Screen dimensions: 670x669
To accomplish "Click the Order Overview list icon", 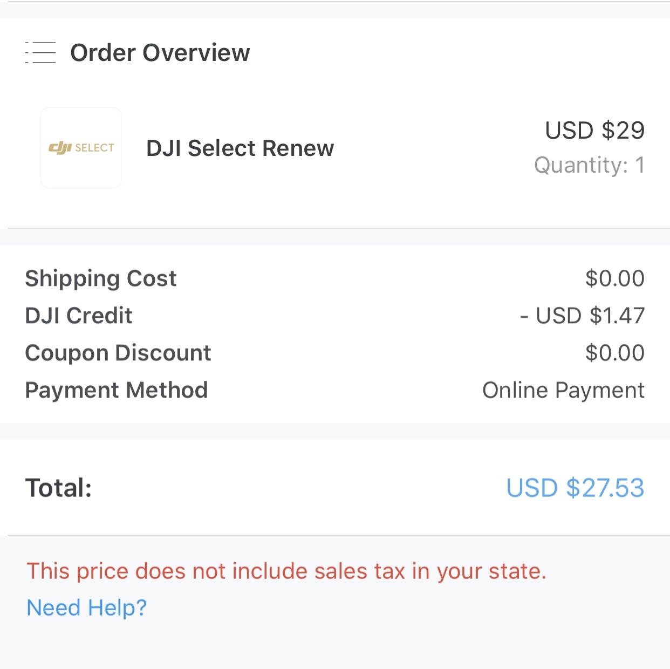I will tap(40, 53).
